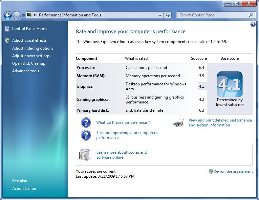
Task: Click 'Calculations per second' text
Action: [146, 68]
